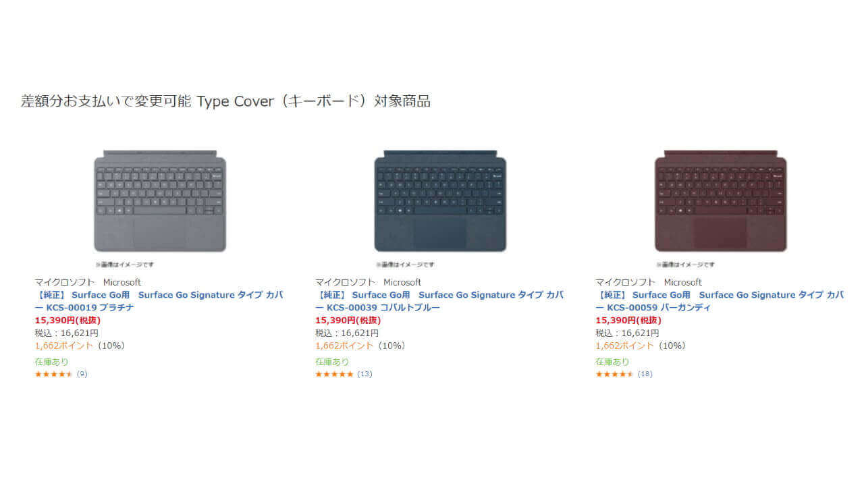Screen dimensions: 864x486
Task: Click the Platinum Type Cover product image
Action: [x=160, y=201]
